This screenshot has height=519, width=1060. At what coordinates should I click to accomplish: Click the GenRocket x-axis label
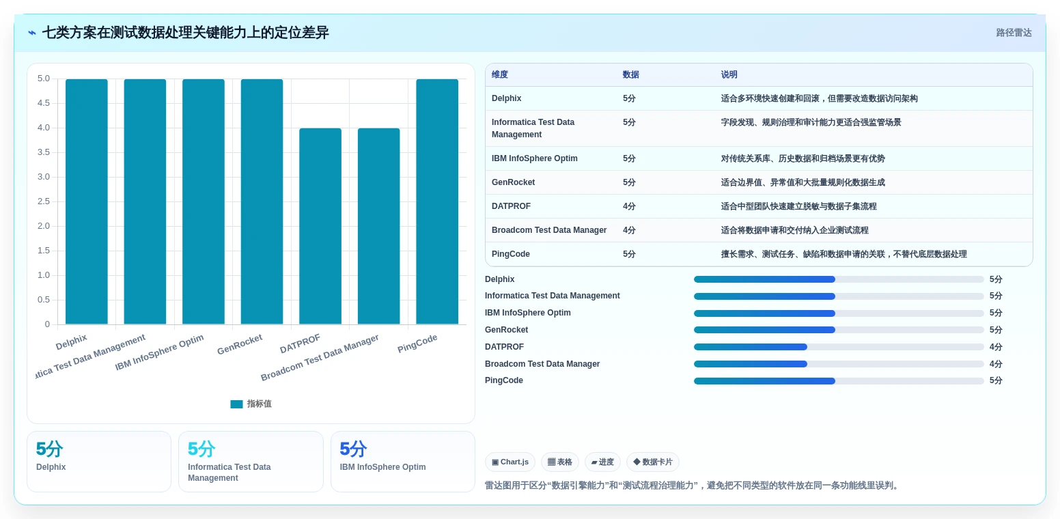(240, 344)
